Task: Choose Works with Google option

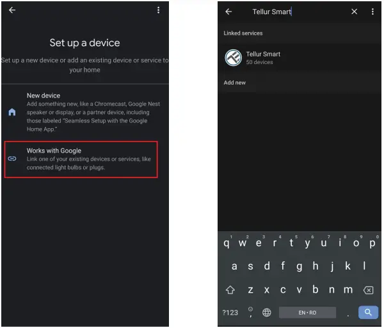Action: tap(81, 160)
